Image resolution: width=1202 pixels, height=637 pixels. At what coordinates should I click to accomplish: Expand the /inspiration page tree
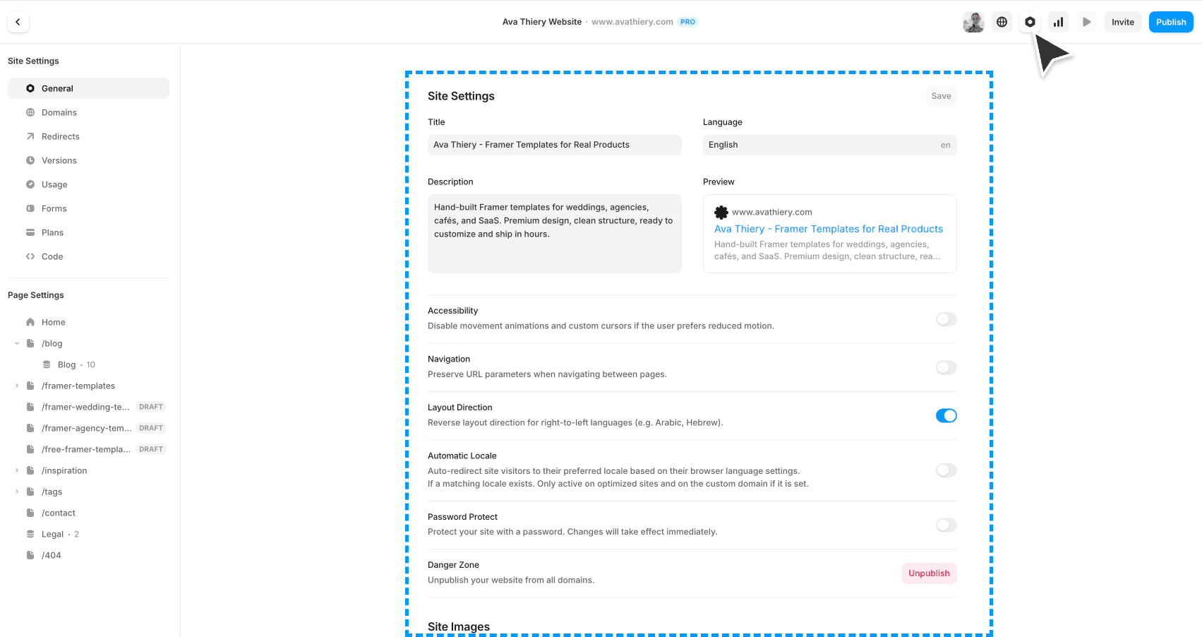17,470
